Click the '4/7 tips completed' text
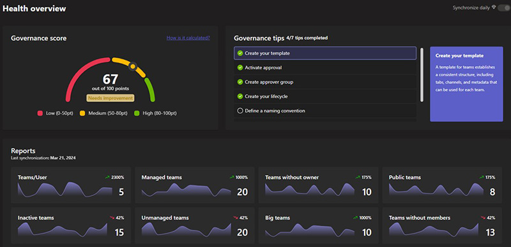The height and width of the screenshot is (247, 511). pos(307,38)
